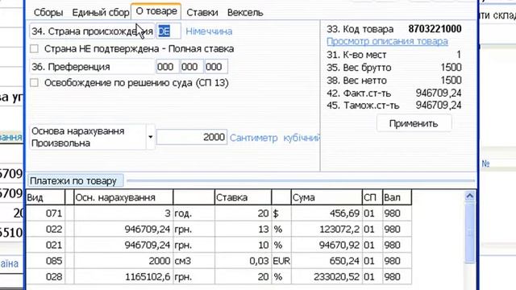Click Тамож.ст-ть value 946709,24
The width and height of the screenshot is (516, 290).
[x=439, y=106]
